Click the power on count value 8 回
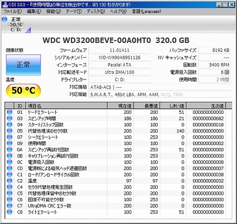 pos(215,72)
